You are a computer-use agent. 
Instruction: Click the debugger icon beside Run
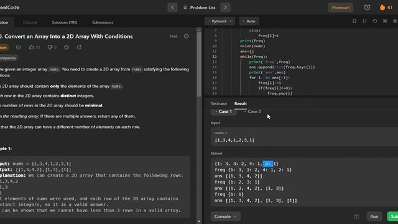click(x=356, y=217)
